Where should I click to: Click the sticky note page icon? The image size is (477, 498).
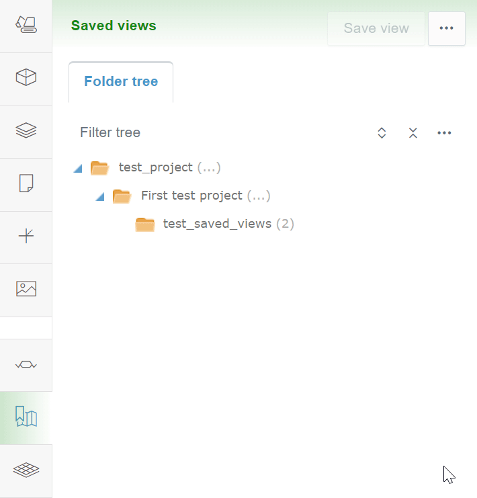pos(26,183)
